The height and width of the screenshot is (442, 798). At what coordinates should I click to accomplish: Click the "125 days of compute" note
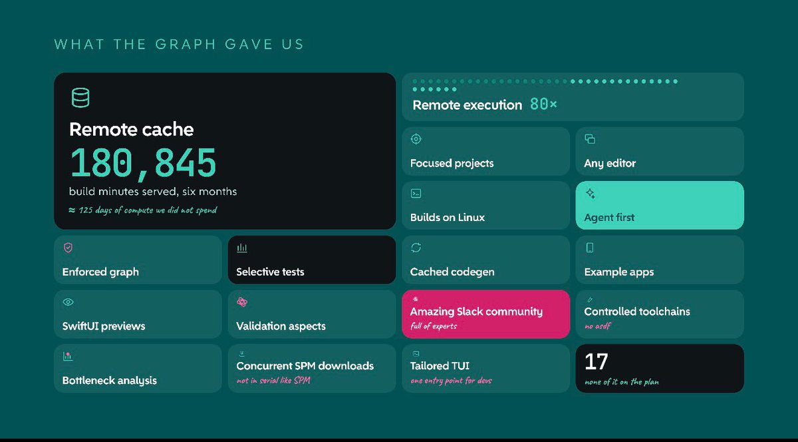[143, 210]
